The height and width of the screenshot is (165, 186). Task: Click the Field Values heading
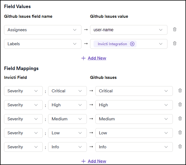click(x=17, y=6)
